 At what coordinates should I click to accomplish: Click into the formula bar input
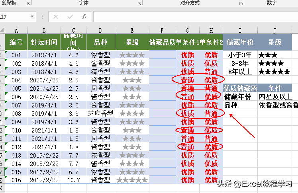[x=196, y=17]
